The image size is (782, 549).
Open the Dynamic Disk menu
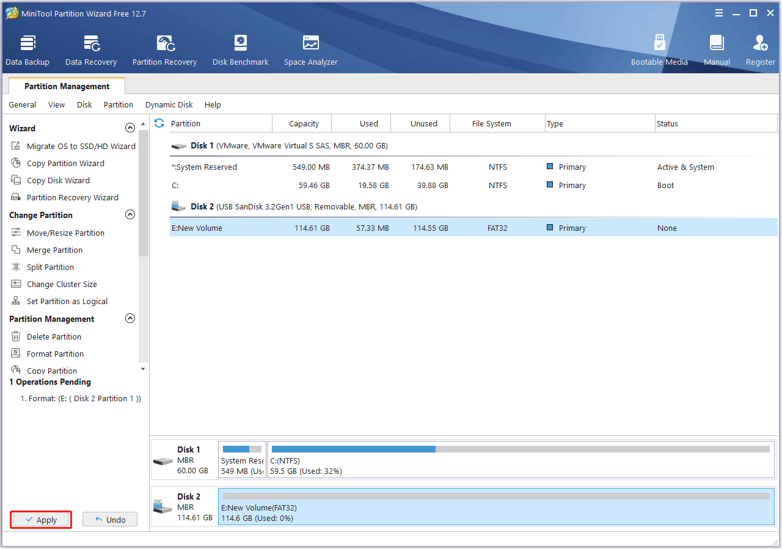[169, 105]
